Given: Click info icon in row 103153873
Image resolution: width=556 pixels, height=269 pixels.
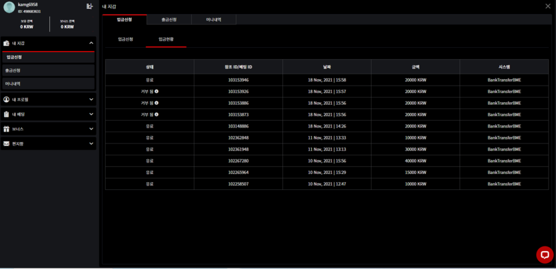Looking at the screenshot, I should 156,114.
